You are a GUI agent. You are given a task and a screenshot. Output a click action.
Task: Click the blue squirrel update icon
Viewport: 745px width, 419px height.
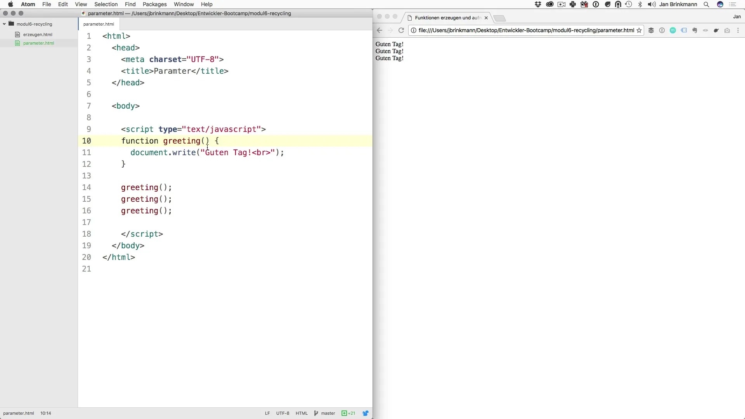pos(365,413)
